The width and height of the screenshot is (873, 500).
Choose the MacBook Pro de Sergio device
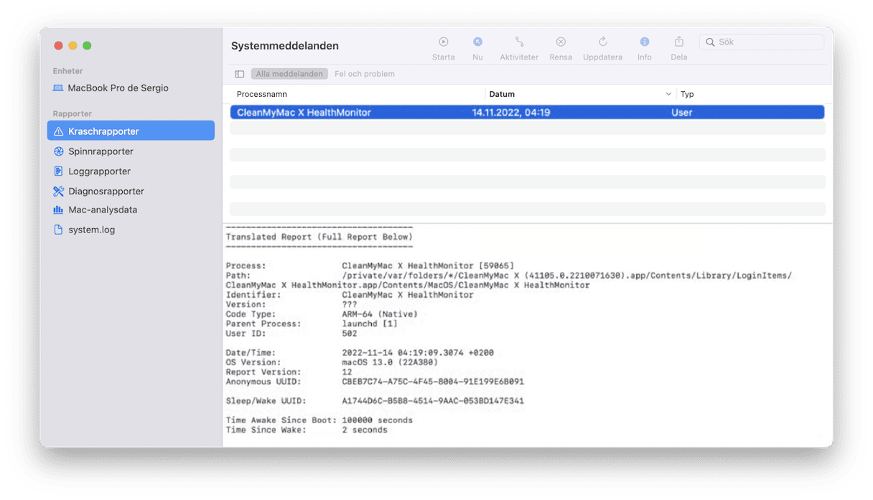117,88
